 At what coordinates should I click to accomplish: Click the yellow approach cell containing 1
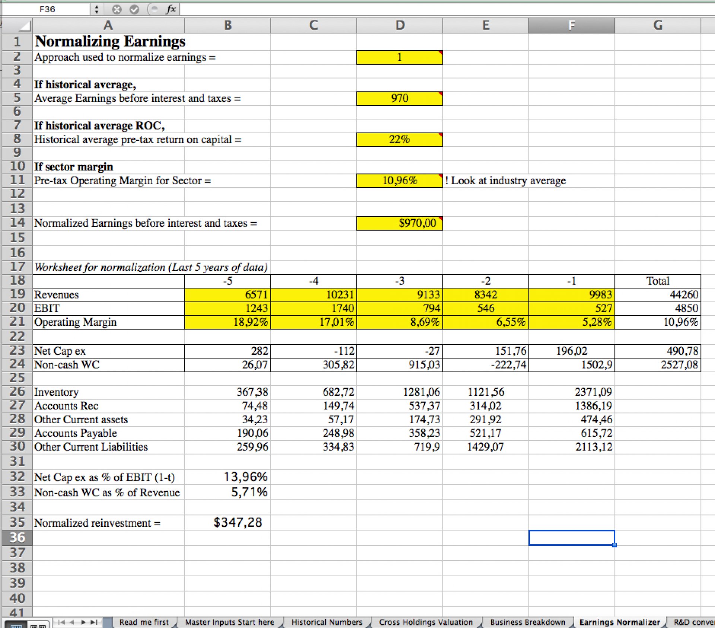400,57
